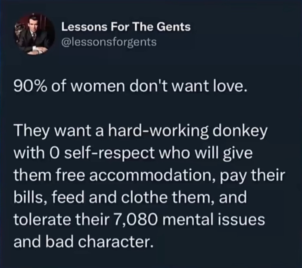Click the word "They" starting the second paragraph
Image resolution: width=302 pixels, height=268 pixels.
[29, 131]
